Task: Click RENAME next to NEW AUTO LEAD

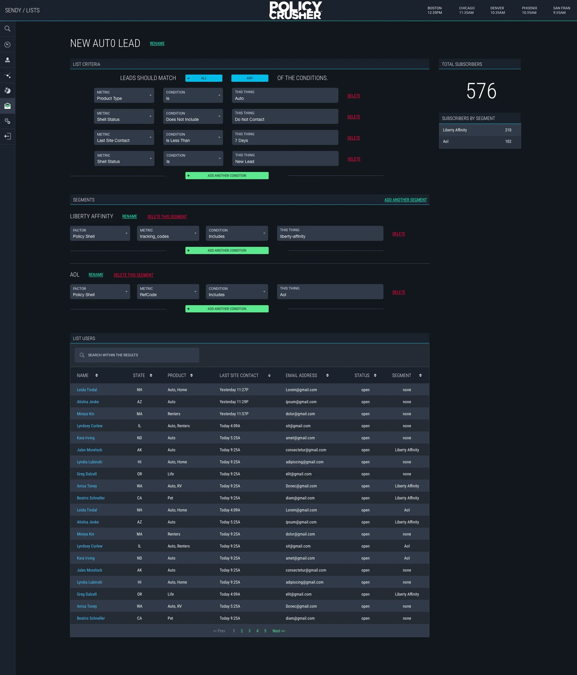Action: tap(157, 43)
